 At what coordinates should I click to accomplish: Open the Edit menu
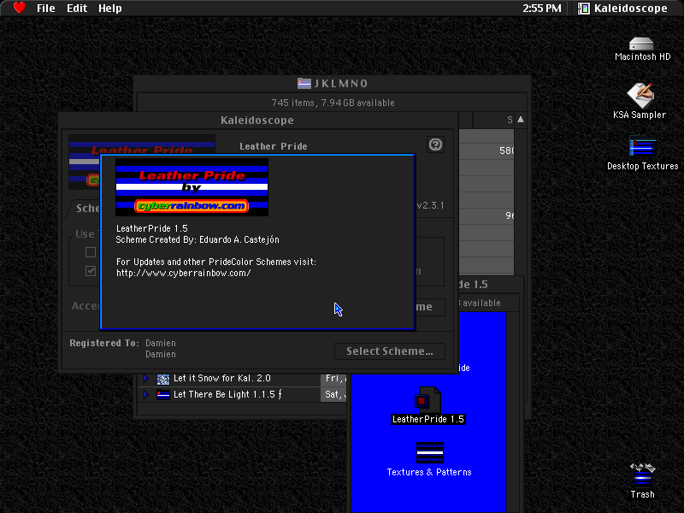[77, 9]
